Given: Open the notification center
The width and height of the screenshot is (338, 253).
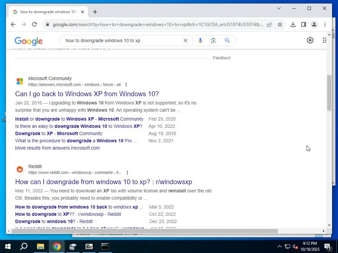Looking at the screenshot, I should coord(327,246).
